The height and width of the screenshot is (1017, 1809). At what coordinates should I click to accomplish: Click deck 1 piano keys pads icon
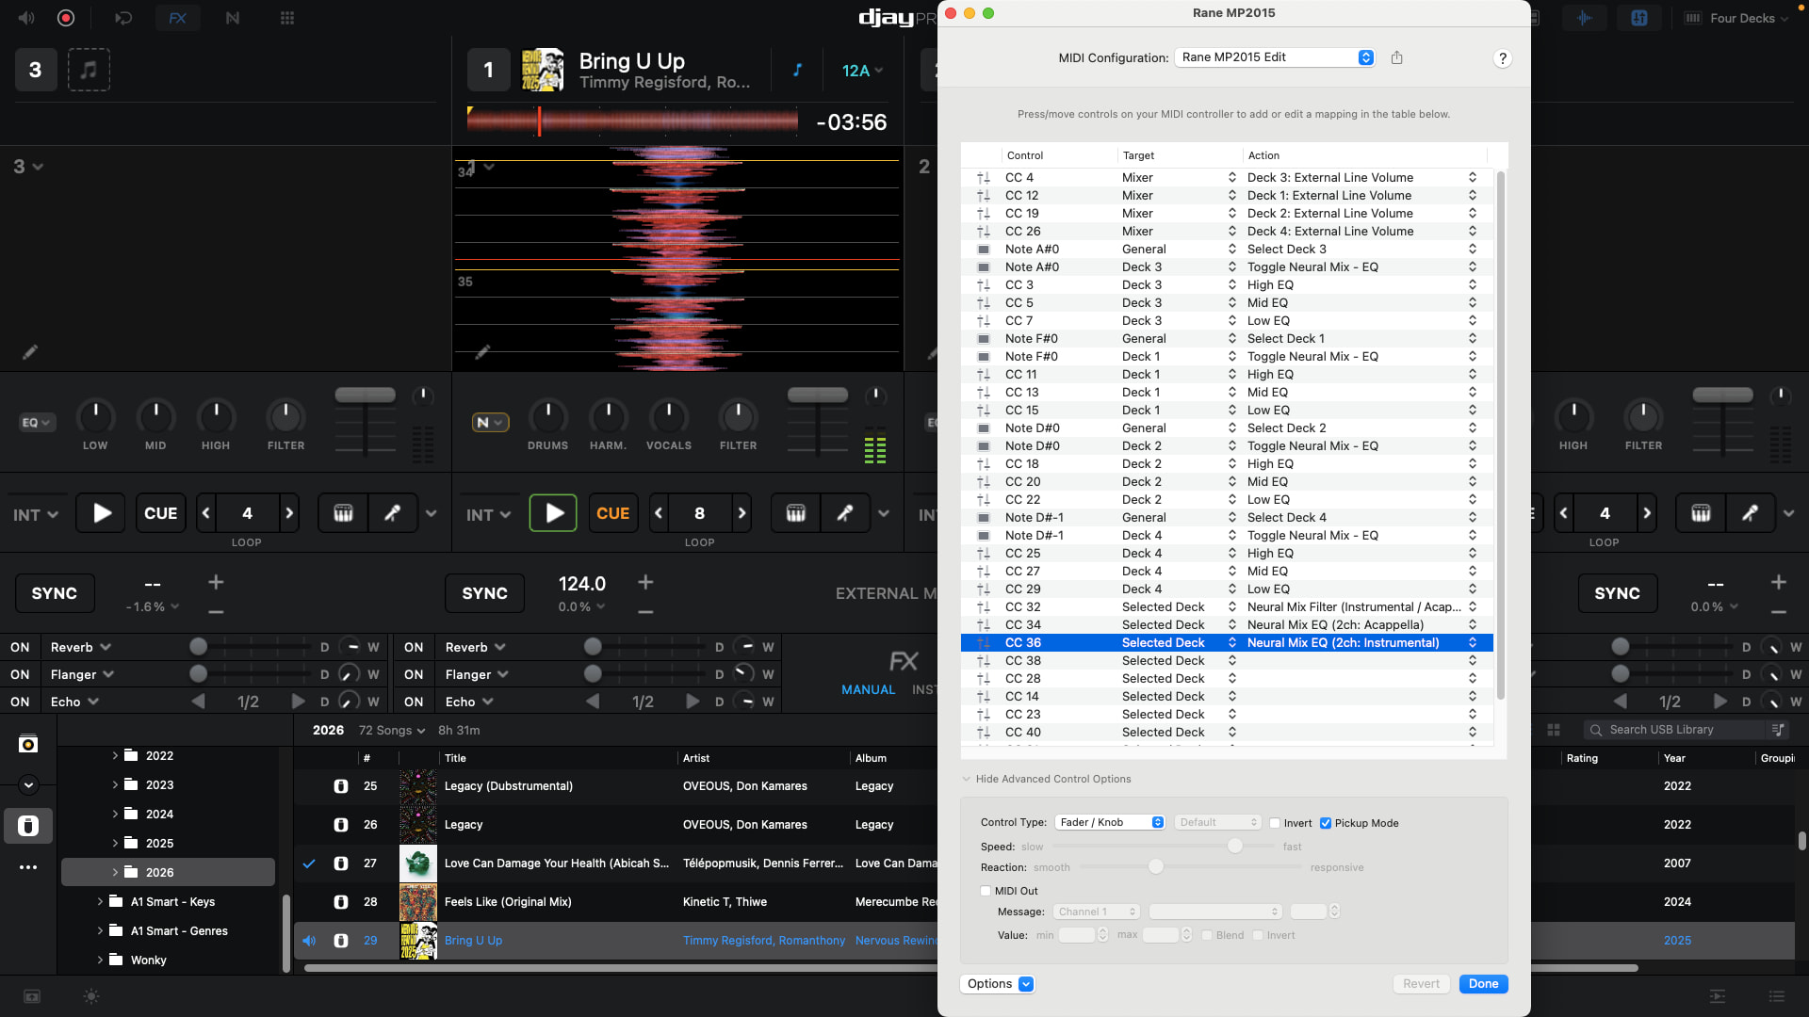pyautogui.click(x=795, y=513)
